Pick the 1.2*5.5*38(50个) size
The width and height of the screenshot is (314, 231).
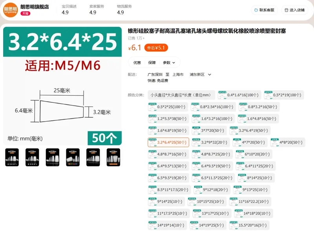168,119
